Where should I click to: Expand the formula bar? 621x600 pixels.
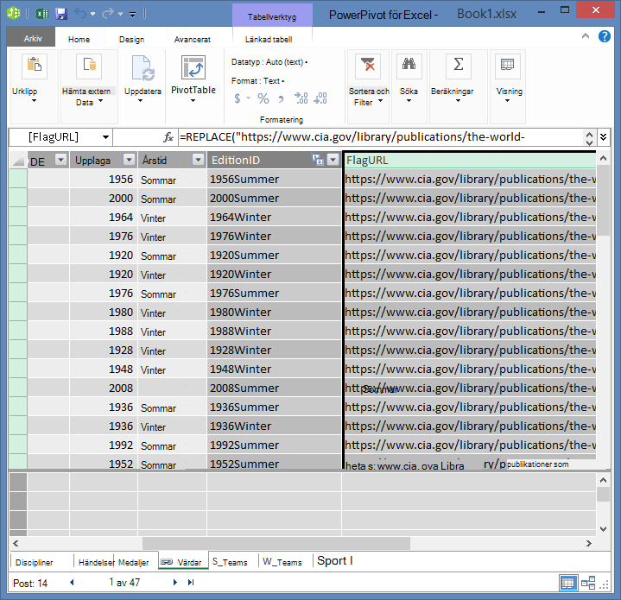pos(603,137)
